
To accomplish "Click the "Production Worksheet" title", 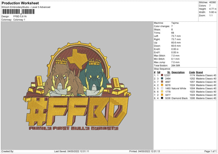I will [x=20, y=3].
